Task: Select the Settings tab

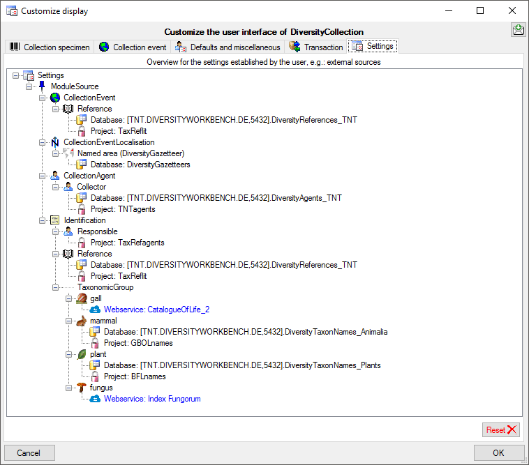Action: (x=373, y=46)
